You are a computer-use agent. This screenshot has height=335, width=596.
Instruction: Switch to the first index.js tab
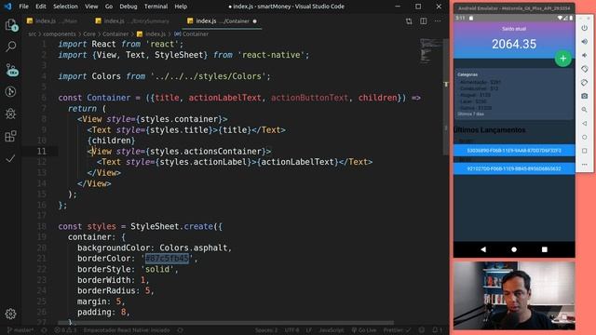53,21
